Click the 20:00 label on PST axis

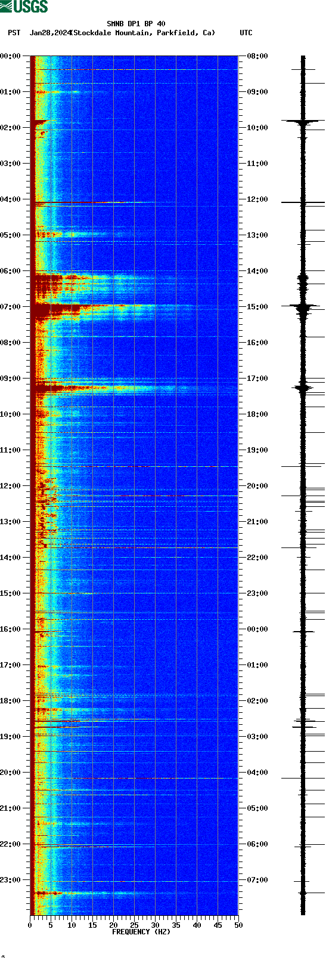tap(11, 773)
